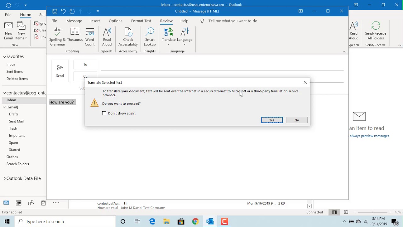This screenshot has height=227, width=403.
Task: Show more navigation options (three dots)
Action: (56, 203)
